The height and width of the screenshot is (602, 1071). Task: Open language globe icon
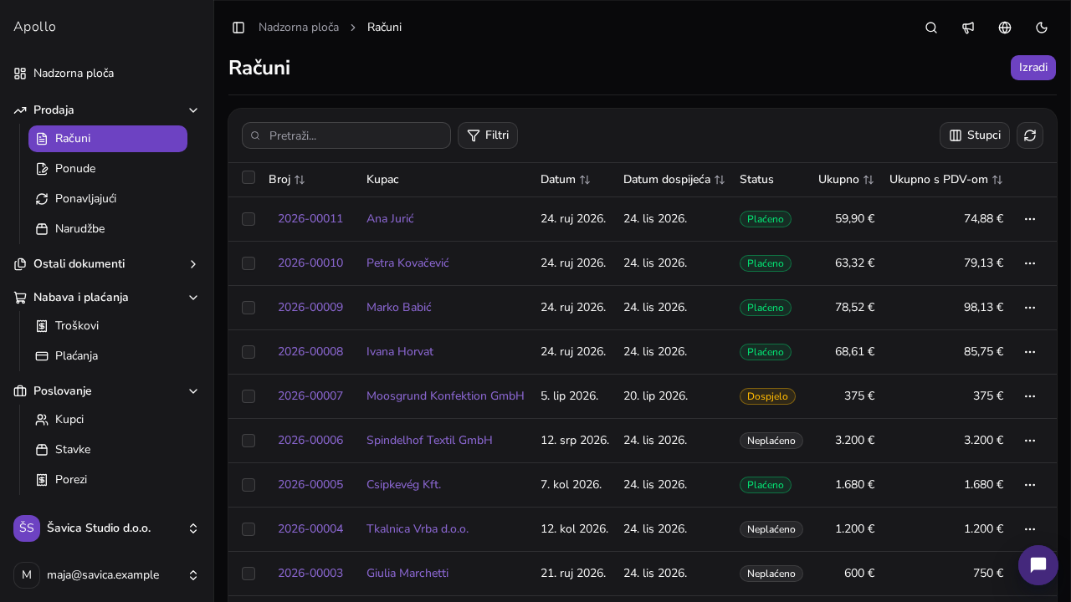(x=1005, y=28)
